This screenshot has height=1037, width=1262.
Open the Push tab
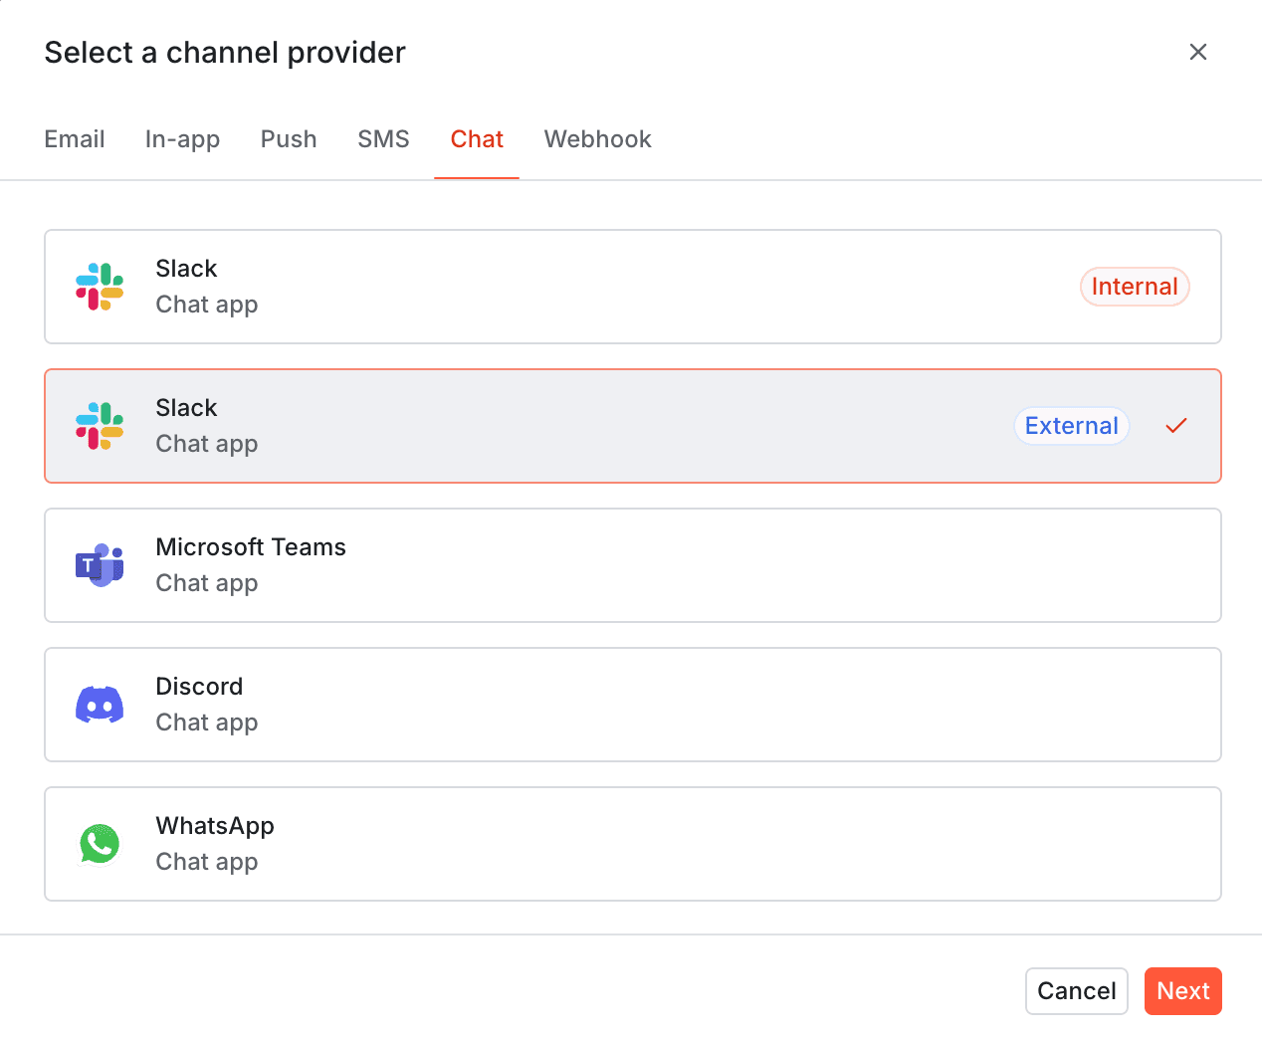289,139
